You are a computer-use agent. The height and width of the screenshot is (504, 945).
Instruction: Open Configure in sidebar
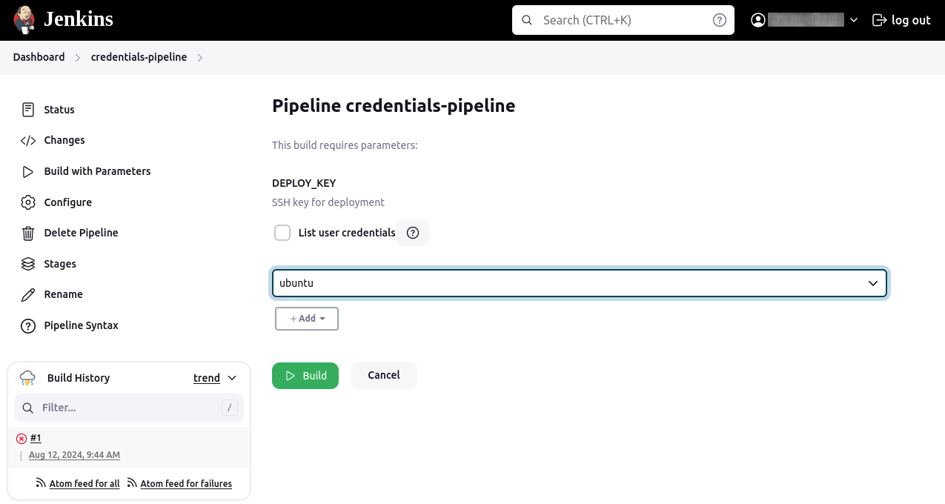point(67,202)
